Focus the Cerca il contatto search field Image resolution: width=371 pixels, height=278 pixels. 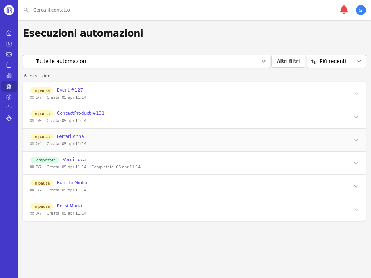point(145,10)
